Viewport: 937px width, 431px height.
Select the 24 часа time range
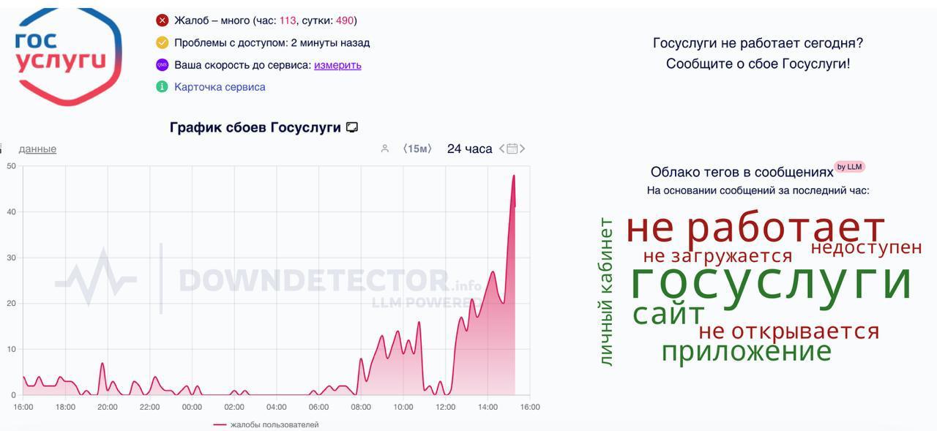pos(469,149)
